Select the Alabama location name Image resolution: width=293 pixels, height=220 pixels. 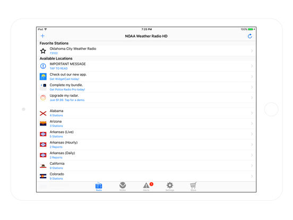56,111
